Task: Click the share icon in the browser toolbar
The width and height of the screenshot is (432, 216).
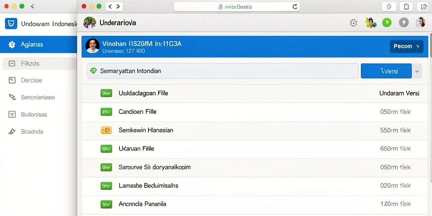Action: coord(389,7)
